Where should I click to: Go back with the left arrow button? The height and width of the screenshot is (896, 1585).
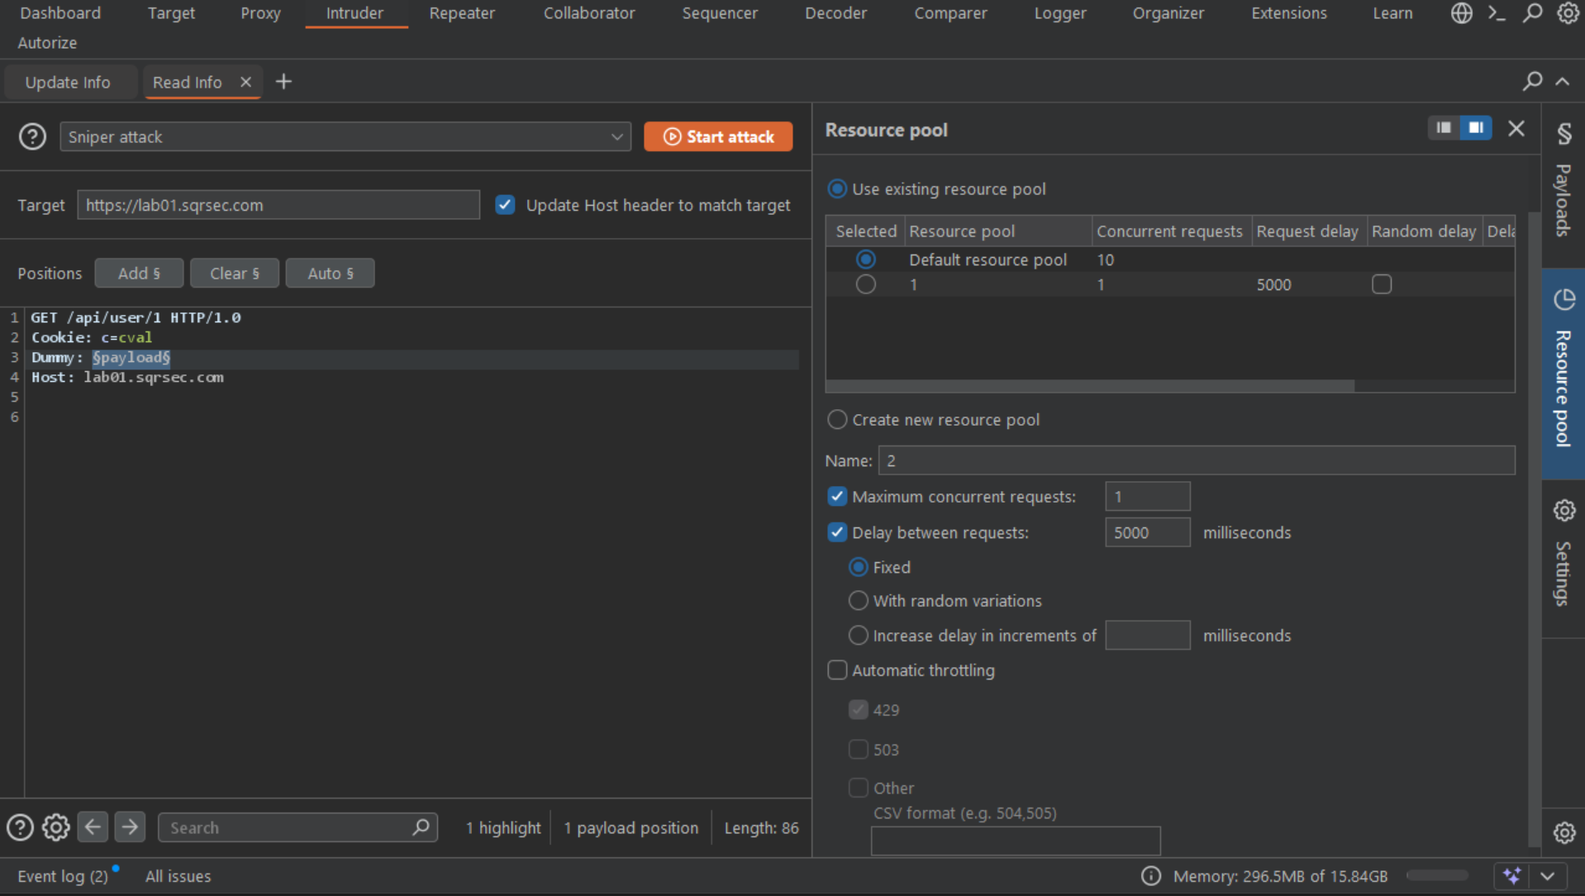[x=93, y=827]
